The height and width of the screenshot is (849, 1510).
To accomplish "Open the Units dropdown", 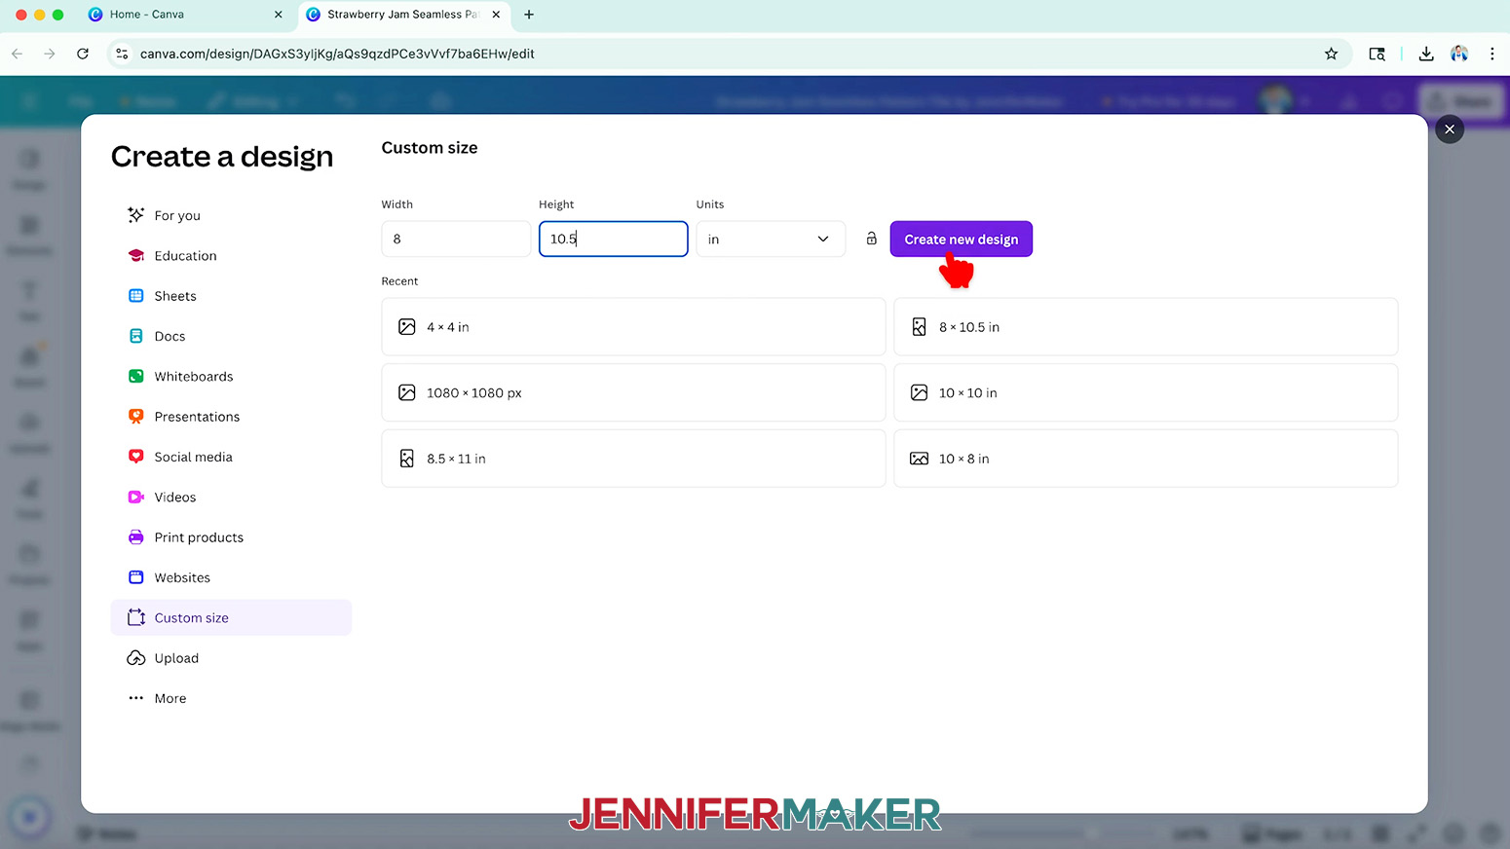I will (771, 239).
